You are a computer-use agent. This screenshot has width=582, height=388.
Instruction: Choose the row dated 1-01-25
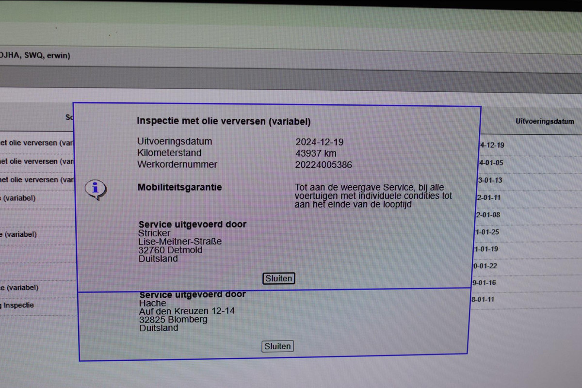click(487, 232)
